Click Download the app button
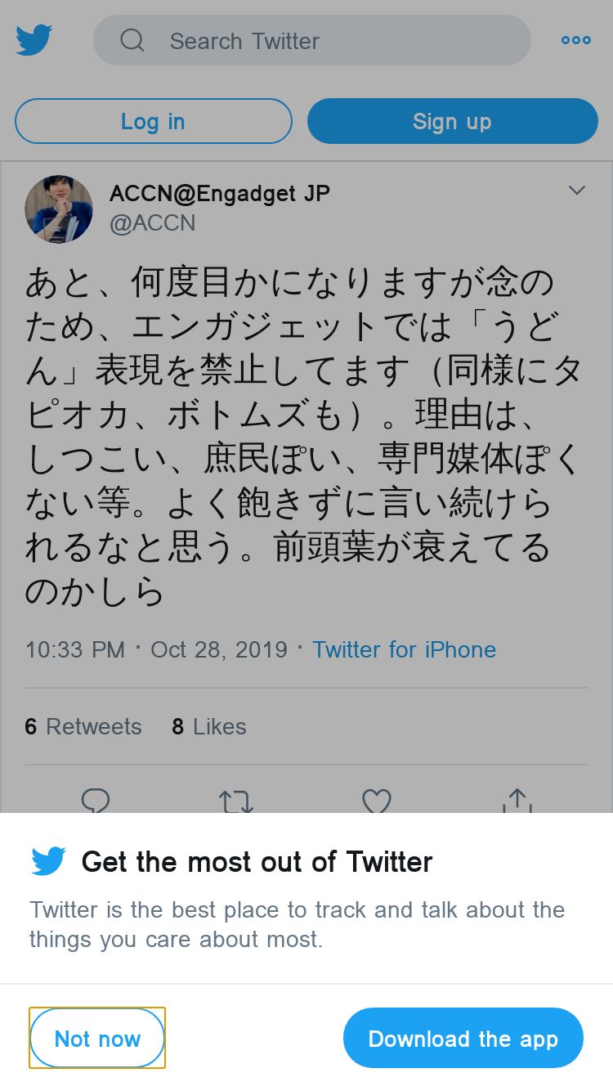 tap(463, 1038)
